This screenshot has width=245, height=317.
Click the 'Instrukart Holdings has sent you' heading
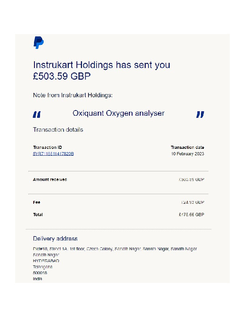(101, 65)
